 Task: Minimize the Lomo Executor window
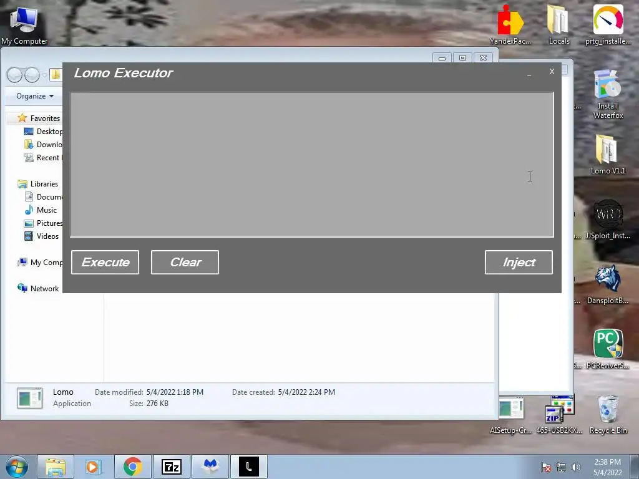529,74
